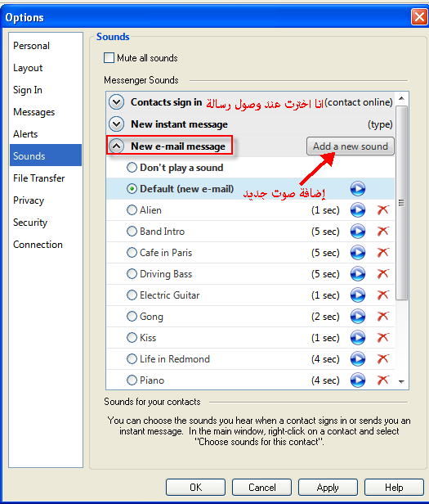Play the Gong sound preview

(x=358, y=317)
